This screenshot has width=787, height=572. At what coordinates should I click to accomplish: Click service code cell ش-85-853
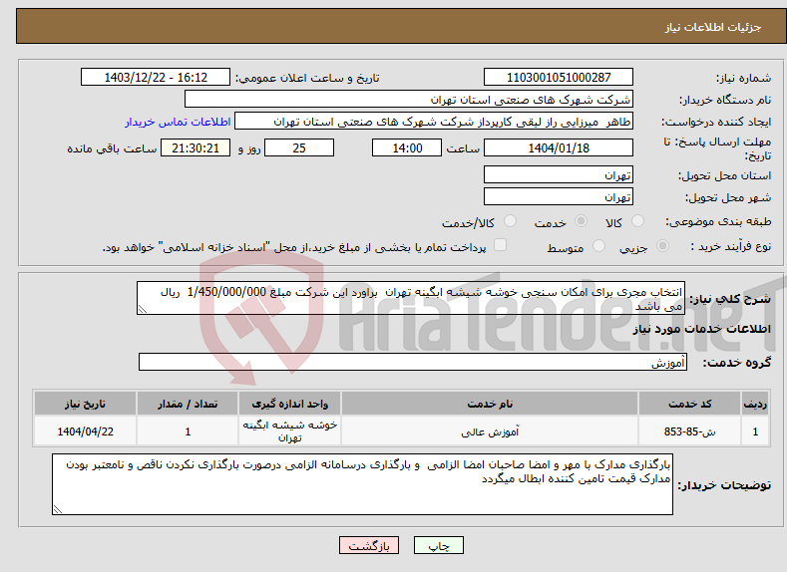[689, 431]
